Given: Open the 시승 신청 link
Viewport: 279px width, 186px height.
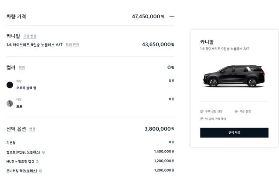Looking at the screenshot, I should (x=245, y=112).
